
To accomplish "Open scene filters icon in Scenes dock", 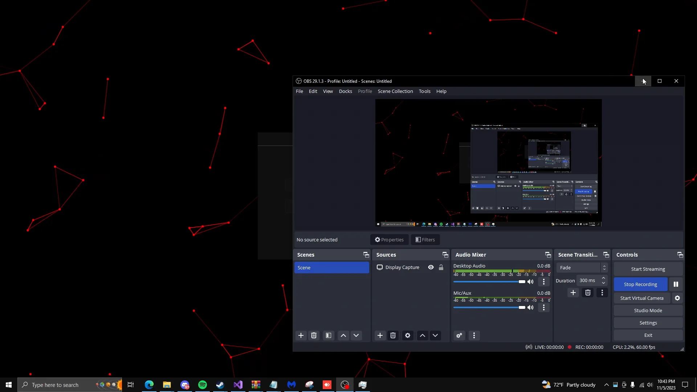I will [328, 335].
